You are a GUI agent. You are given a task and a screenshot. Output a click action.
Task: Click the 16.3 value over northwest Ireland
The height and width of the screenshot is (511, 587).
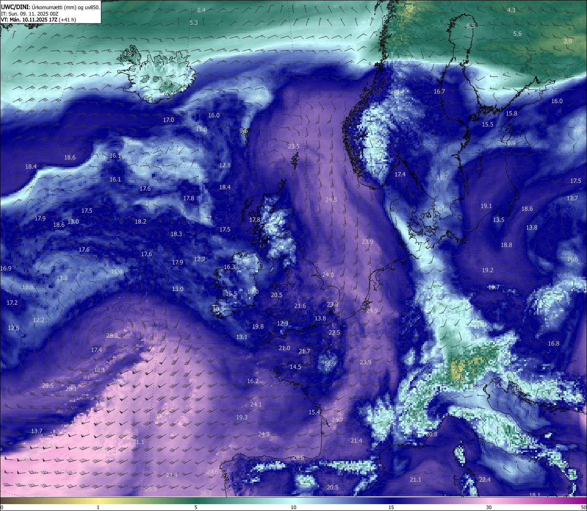[x=229, y=267]
